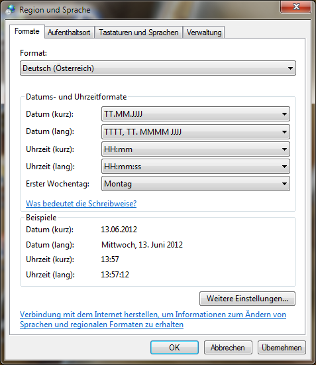Apply changes with the Übernehmen button
The width and height of the screenshot is (316, 365).
tap(282, 348)
